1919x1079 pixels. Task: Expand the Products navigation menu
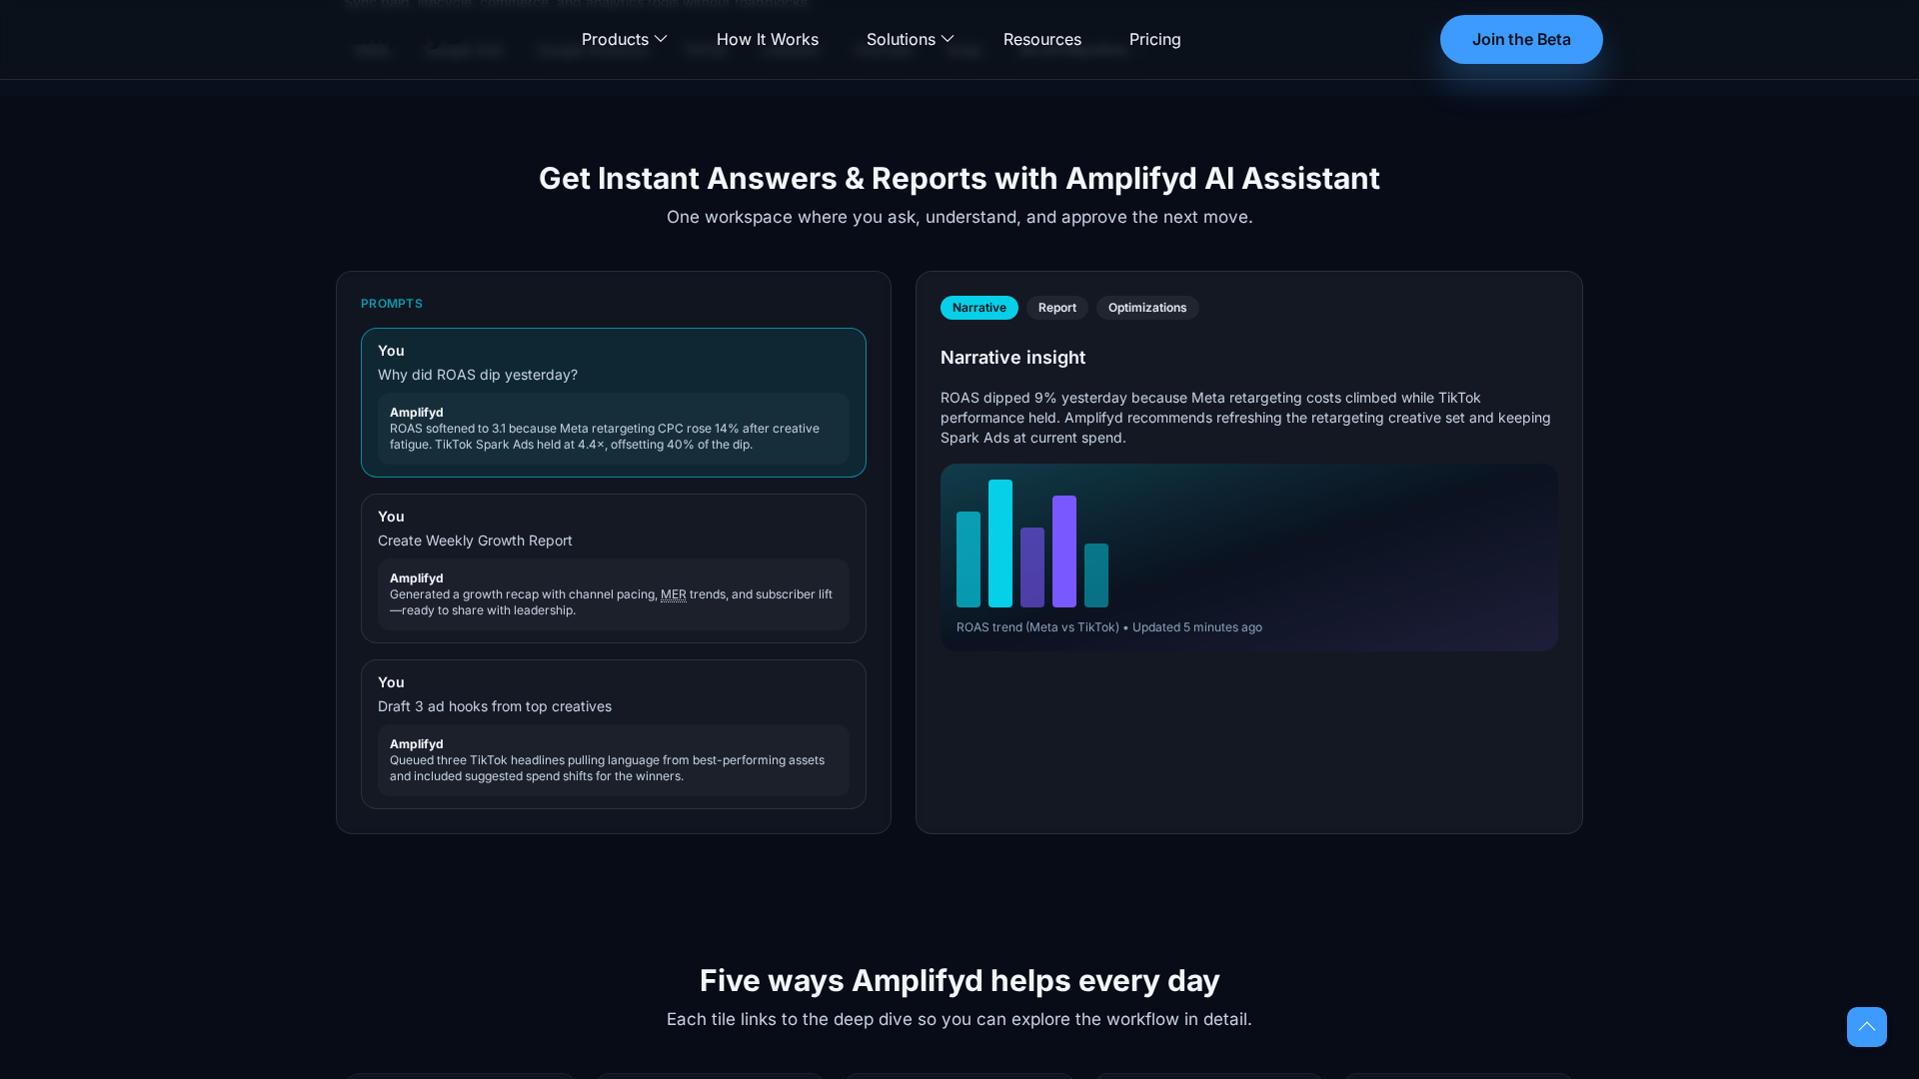(x=615, y=39)
